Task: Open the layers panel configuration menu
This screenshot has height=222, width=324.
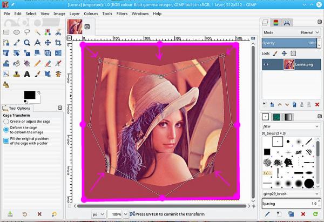Action: (x=320, y=22)
